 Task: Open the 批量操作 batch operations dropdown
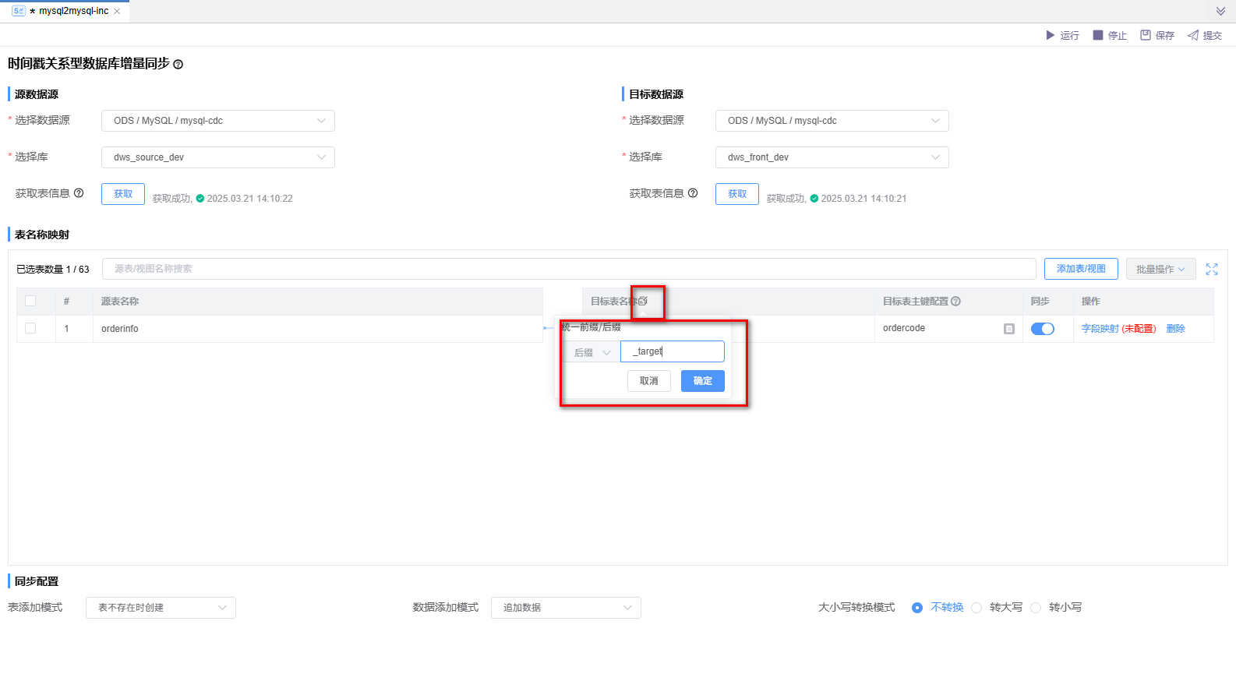[x=1160, y=269]
